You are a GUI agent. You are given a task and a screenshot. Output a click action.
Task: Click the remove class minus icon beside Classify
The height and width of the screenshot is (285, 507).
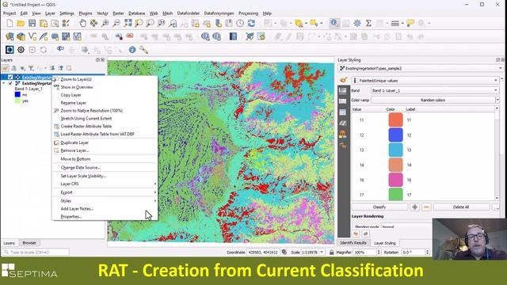click(x=426, y=207)
